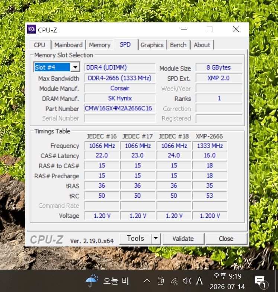Open the notification center icon
This screenshot has height=292, width=278.
point(261,282)
